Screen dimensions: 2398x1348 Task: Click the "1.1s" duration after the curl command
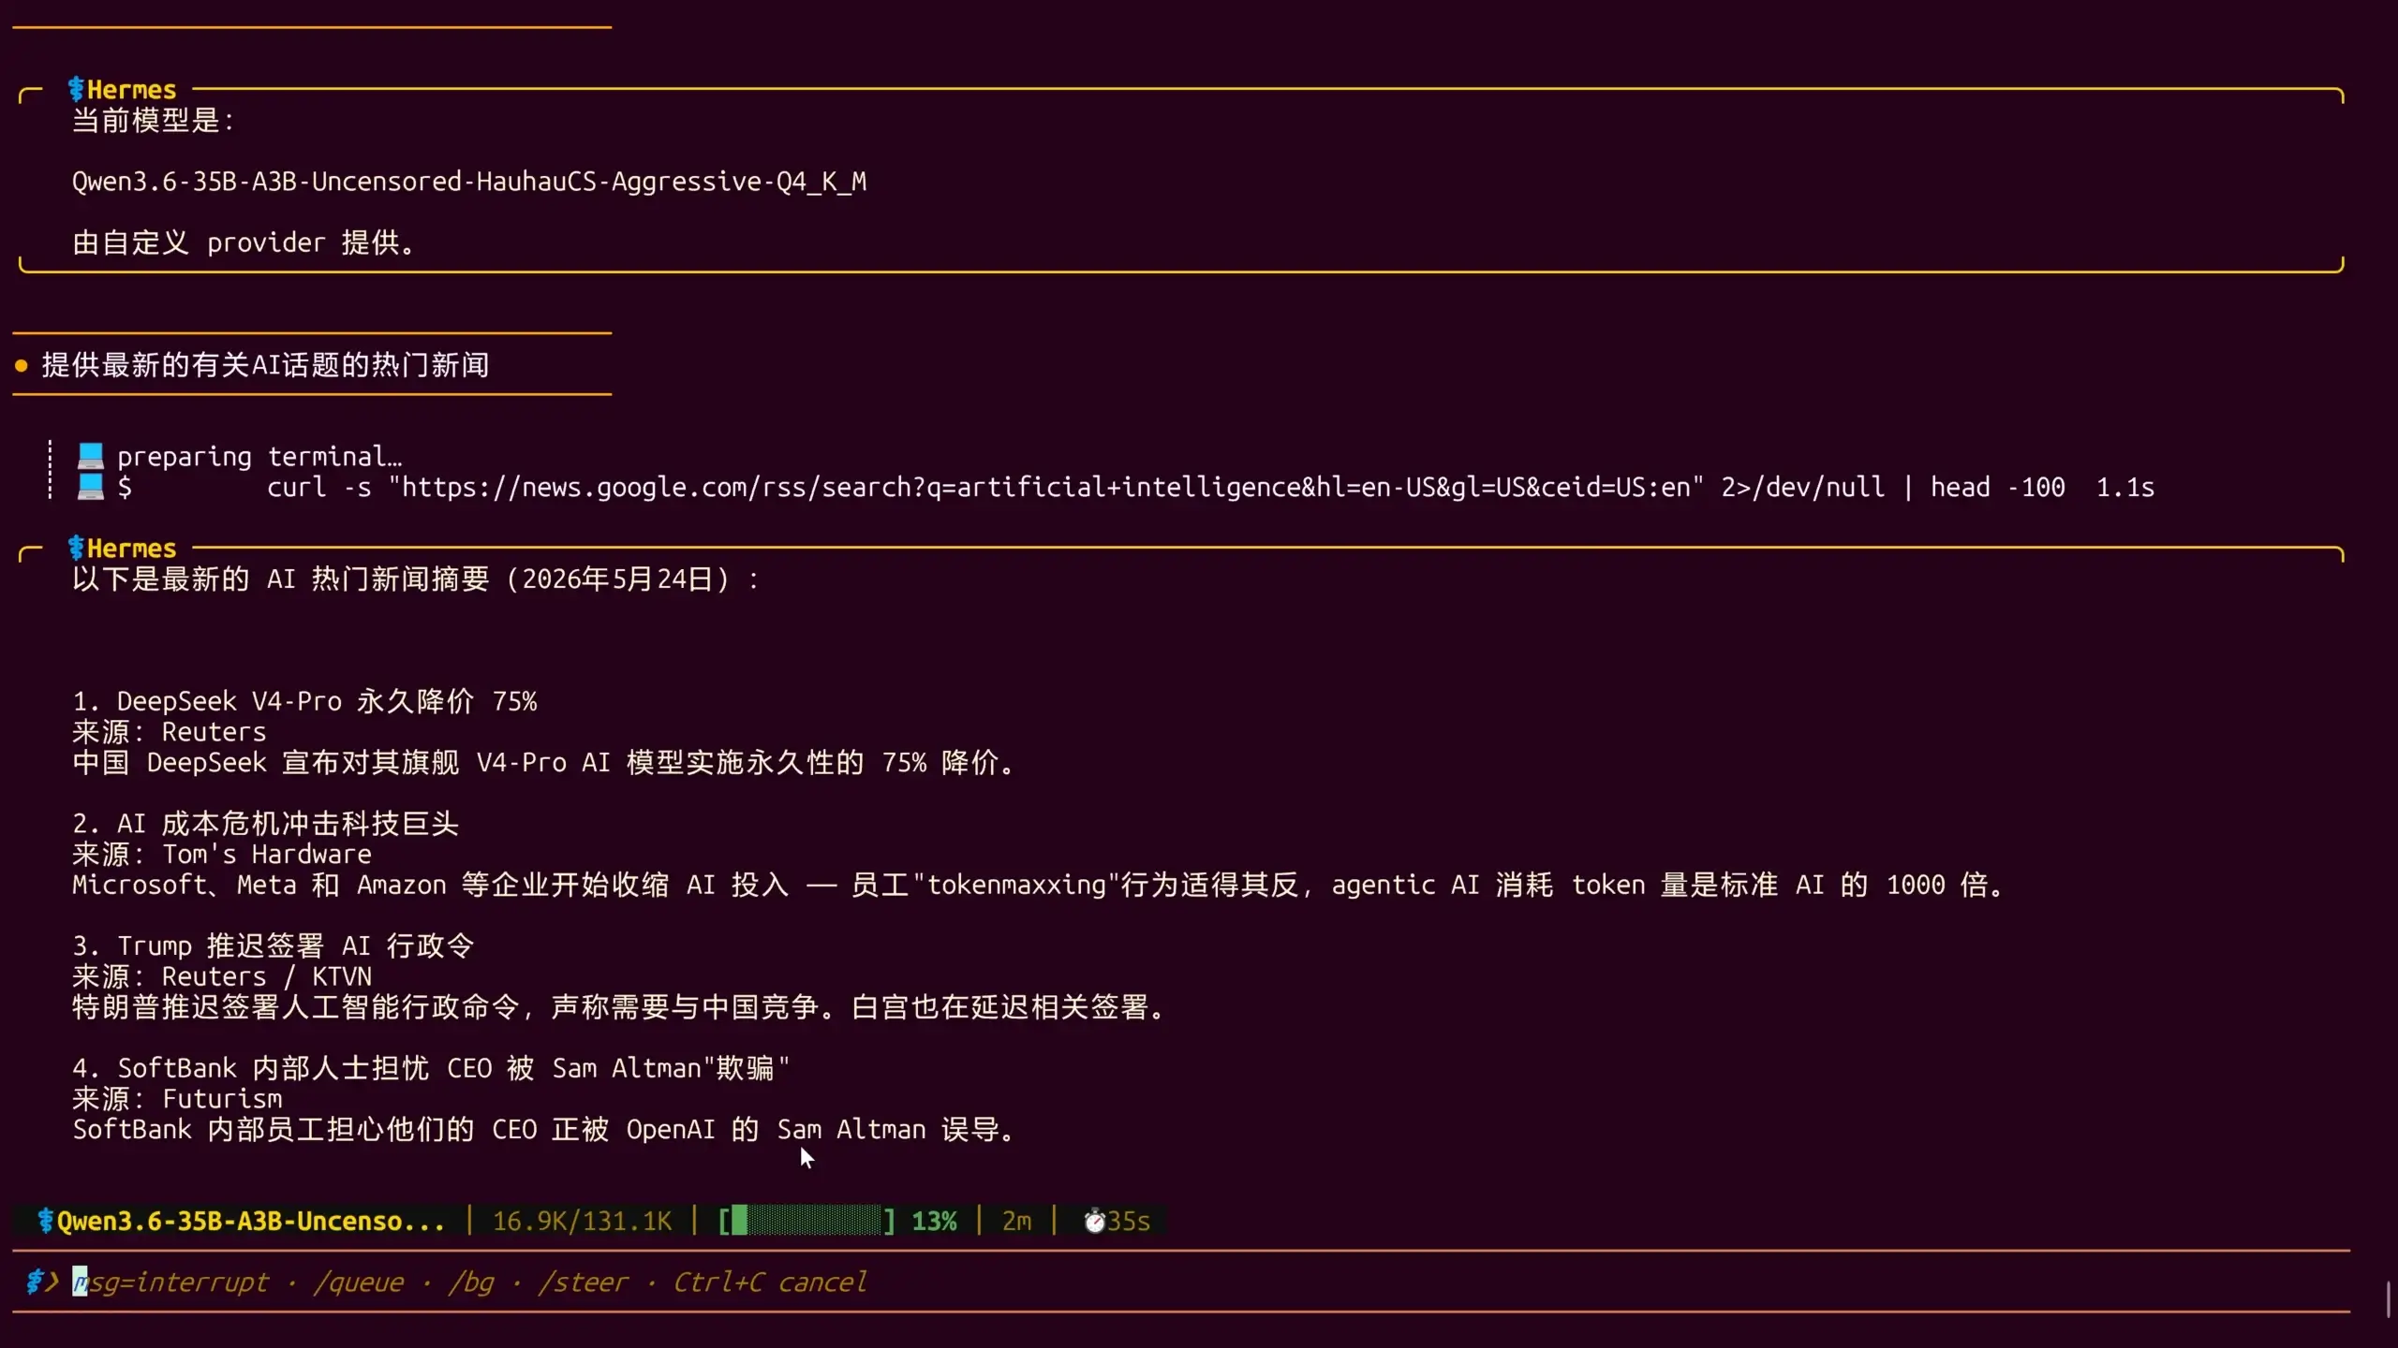2125,487
